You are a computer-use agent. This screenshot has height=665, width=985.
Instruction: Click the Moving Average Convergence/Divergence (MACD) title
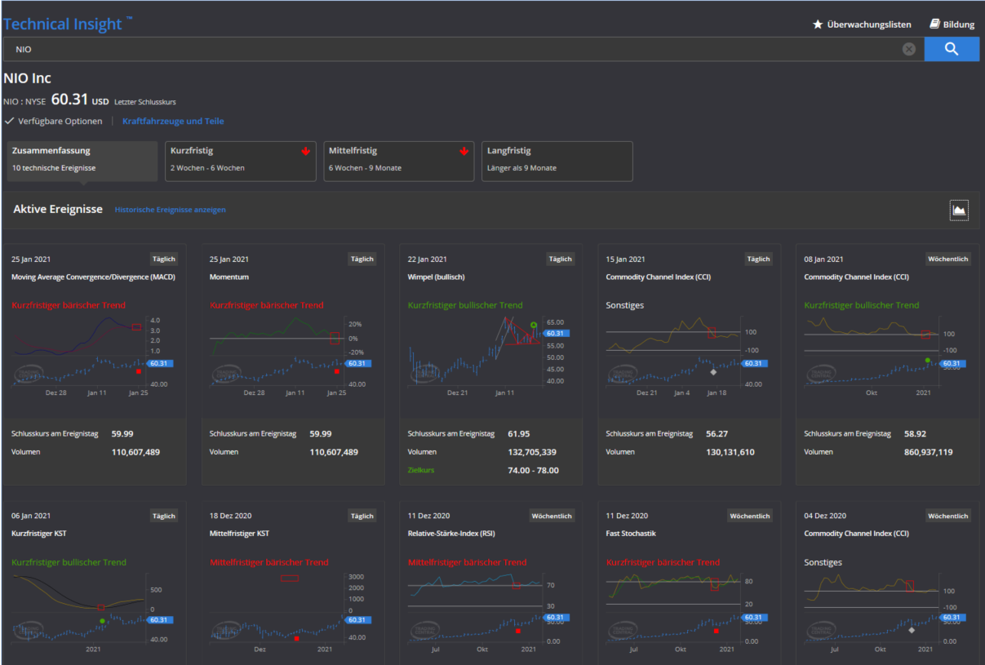click(93, 277)
